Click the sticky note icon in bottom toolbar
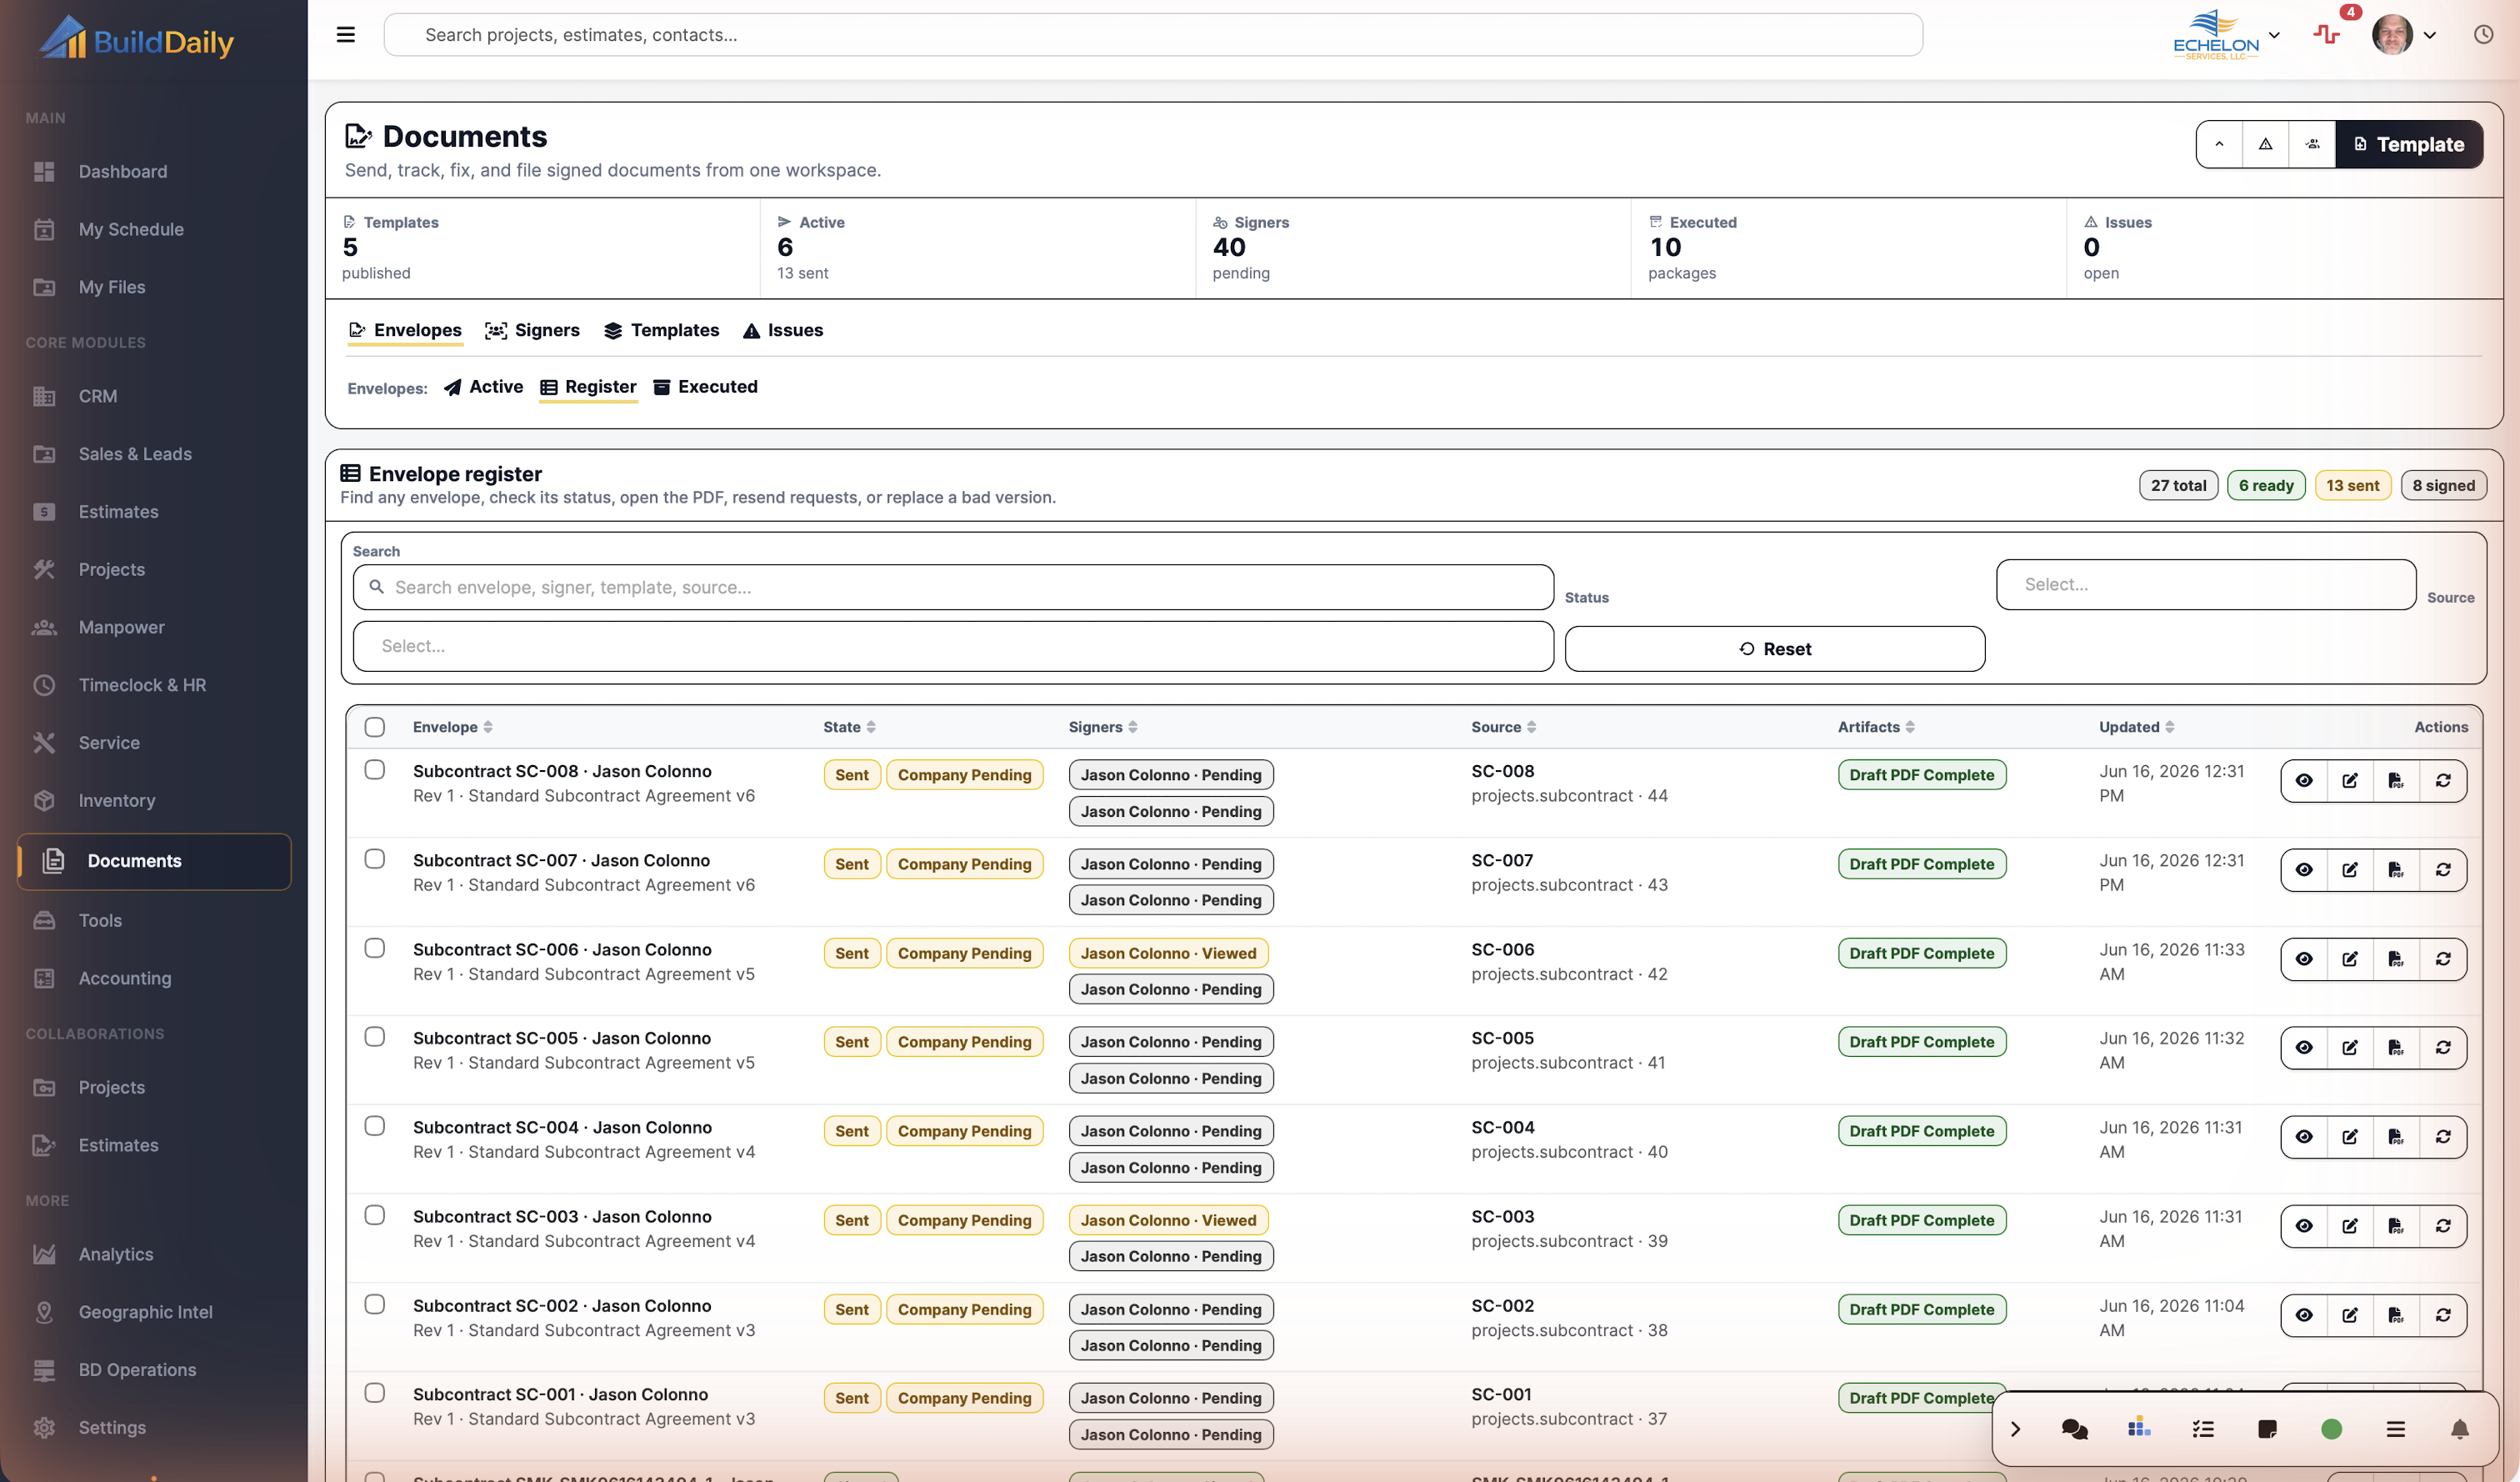Viewport: 2520px width, 1482px height. (x=2267, y=1429)
